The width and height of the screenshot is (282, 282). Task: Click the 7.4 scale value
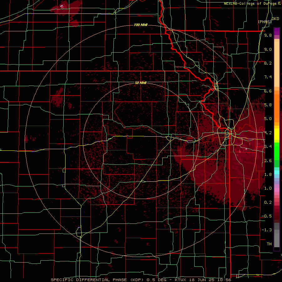(x=268, y=77)
